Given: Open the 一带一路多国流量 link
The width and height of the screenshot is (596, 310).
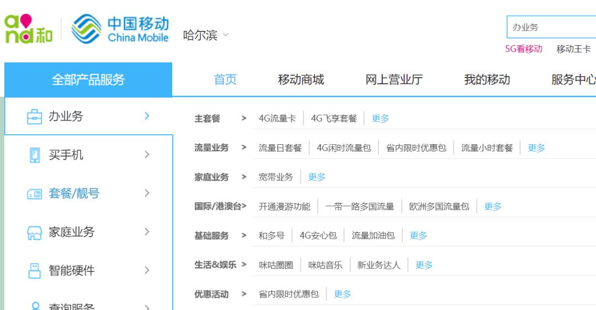Looking at the screenshot, I should tap(360, 206).
